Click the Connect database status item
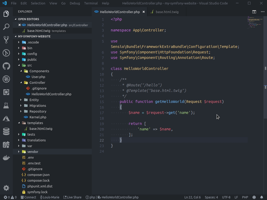 (x=28, y=197)
